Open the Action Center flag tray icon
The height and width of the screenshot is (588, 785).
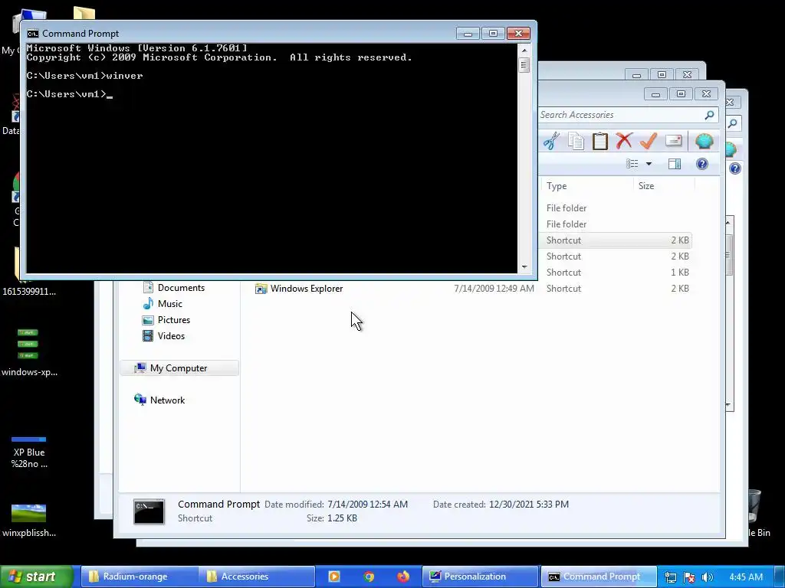pyautogui.click(x=689, y=577)
